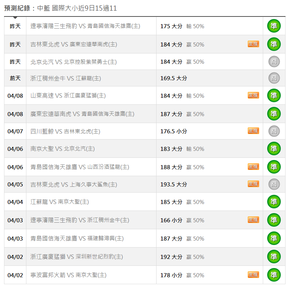The image size is (287, 286).
Task: Click 主推 badge in 吉林東北虎 VS 上海久事大鯊魚 row
Action: tap(253, 184)
